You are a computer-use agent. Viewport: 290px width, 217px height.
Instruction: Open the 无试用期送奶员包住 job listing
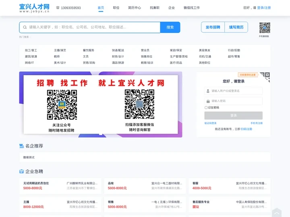click(x=36, y=183)
